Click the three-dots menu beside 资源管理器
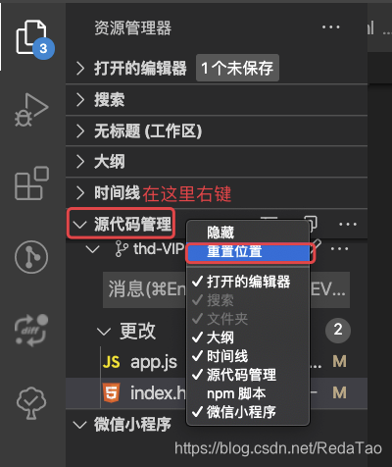 330,27
